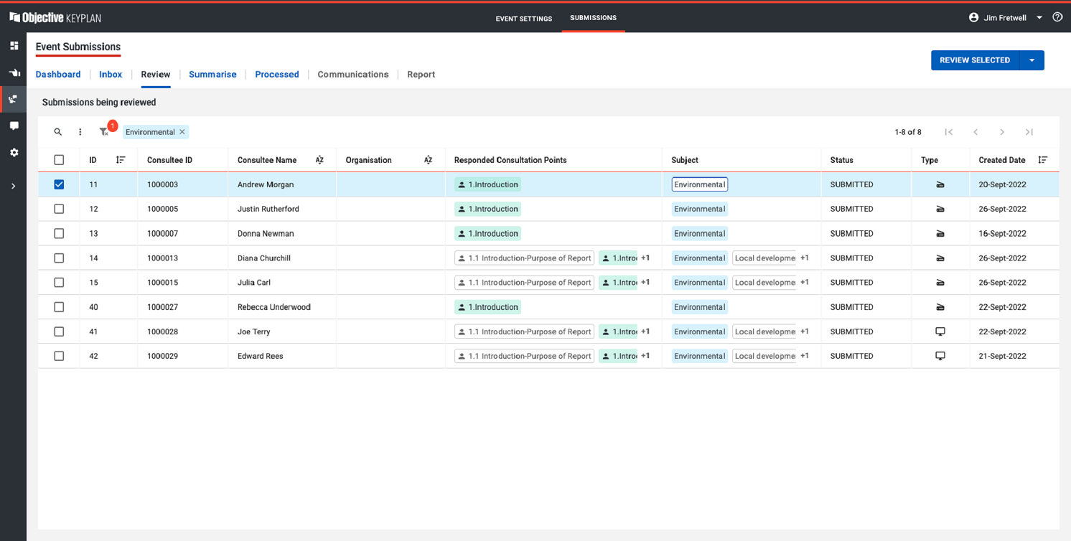Open the Review Selected dropdown arrow
Screen dimensions: 1071x541
point(1032,60)
